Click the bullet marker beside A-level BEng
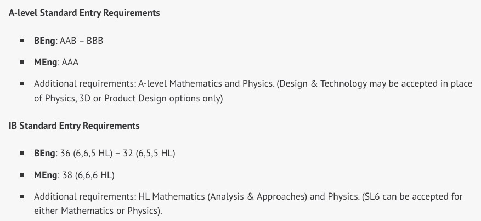 [x=22, y=41]
